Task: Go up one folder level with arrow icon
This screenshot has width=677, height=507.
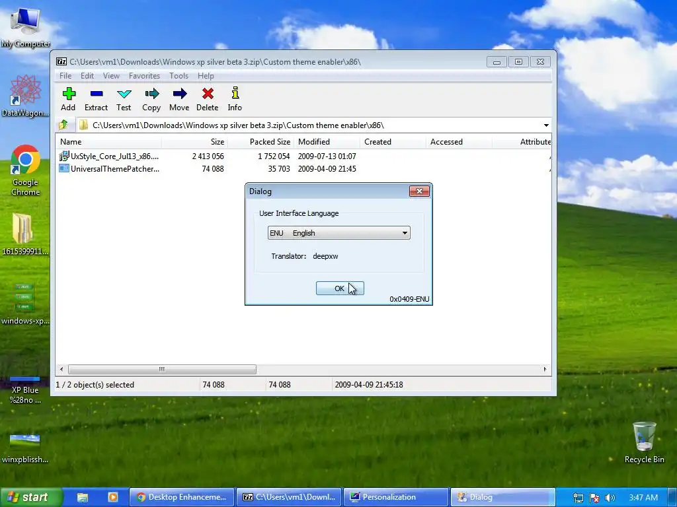Action: [x=63, y=125]
